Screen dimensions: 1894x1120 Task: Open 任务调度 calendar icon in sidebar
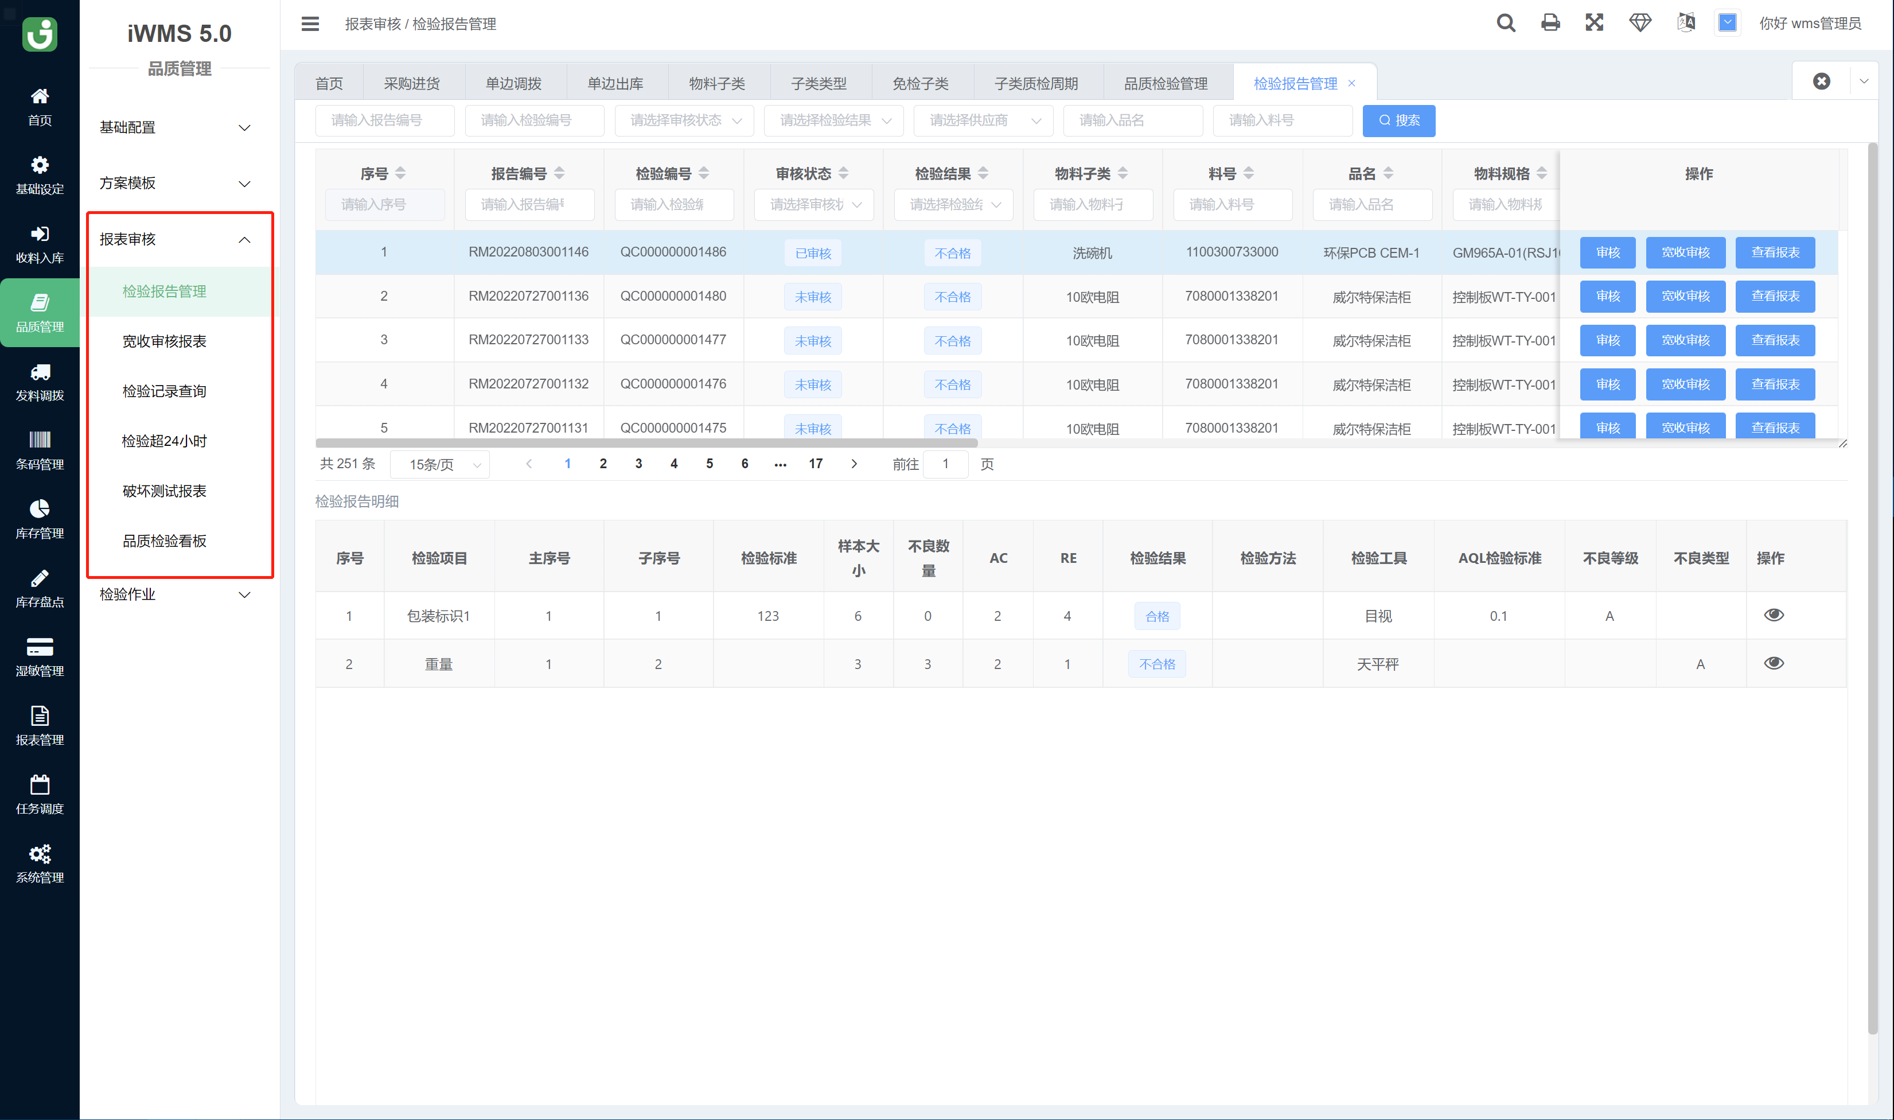(x=39, y=784)
